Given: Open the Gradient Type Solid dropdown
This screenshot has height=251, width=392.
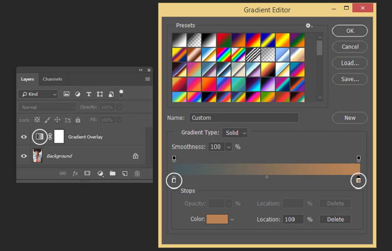Looking at the screenshot, I should coord(235,133).
